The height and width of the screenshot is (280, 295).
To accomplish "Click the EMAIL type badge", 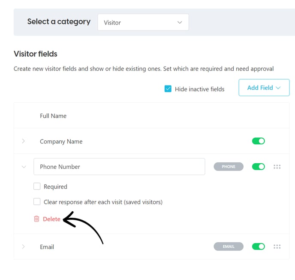I will tap(229, 247).
